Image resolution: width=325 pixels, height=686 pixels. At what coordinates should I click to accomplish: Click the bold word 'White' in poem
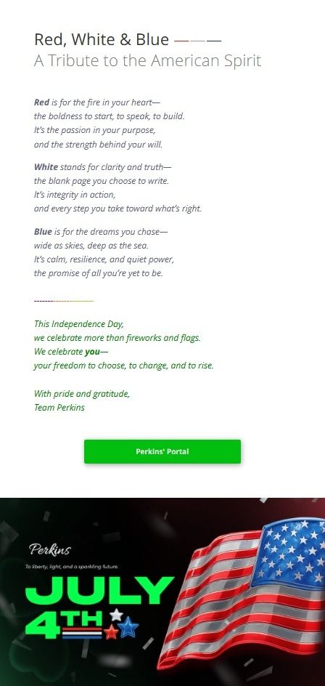pos(46,166)
